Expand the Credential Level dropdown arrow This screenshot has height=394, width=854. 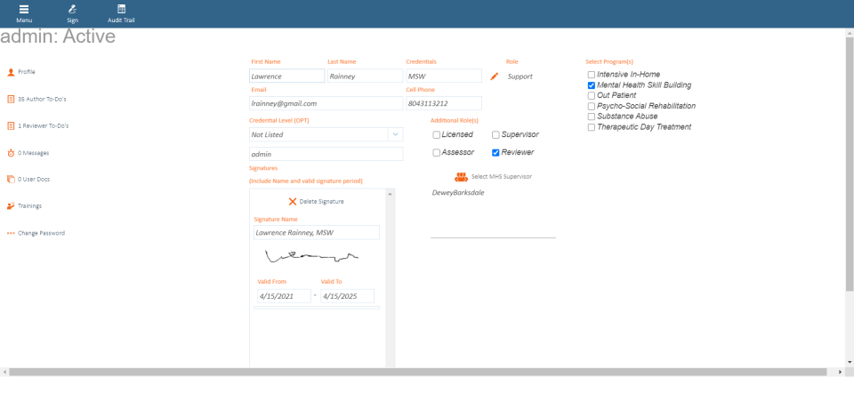[x=395, y=134]
